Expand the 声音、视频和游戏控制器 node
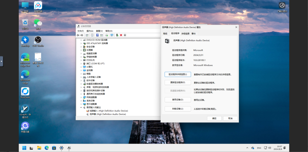The width and height of the screenshot is (308, 152). tap(81, 87)
